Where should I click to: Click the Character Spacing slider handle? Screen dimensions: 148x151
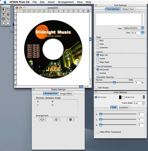coord(114,83)
